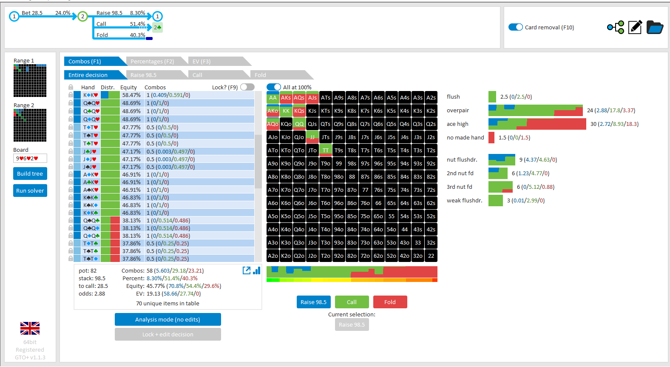
Task: Click the export pop-out arrow icon
Action: 247,270
